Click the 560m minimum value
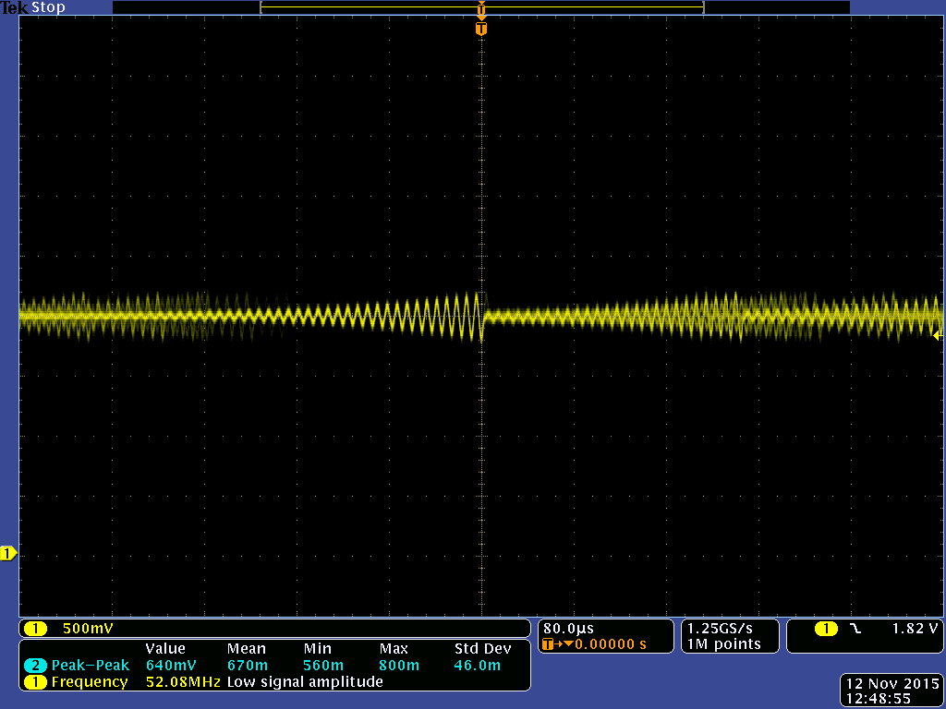This screenshot has width=946, height=709. 323,666
